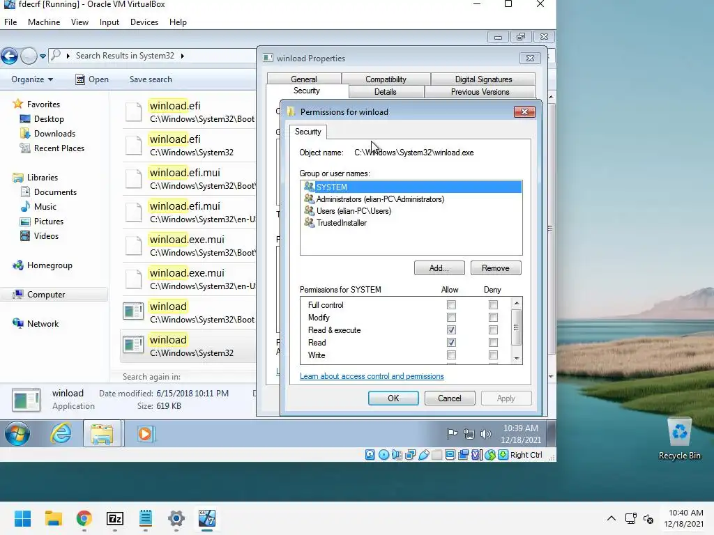The image size is (714, 535).
Task: Click the VirtualBox mouse integration indicator
Action: [489, 454]
